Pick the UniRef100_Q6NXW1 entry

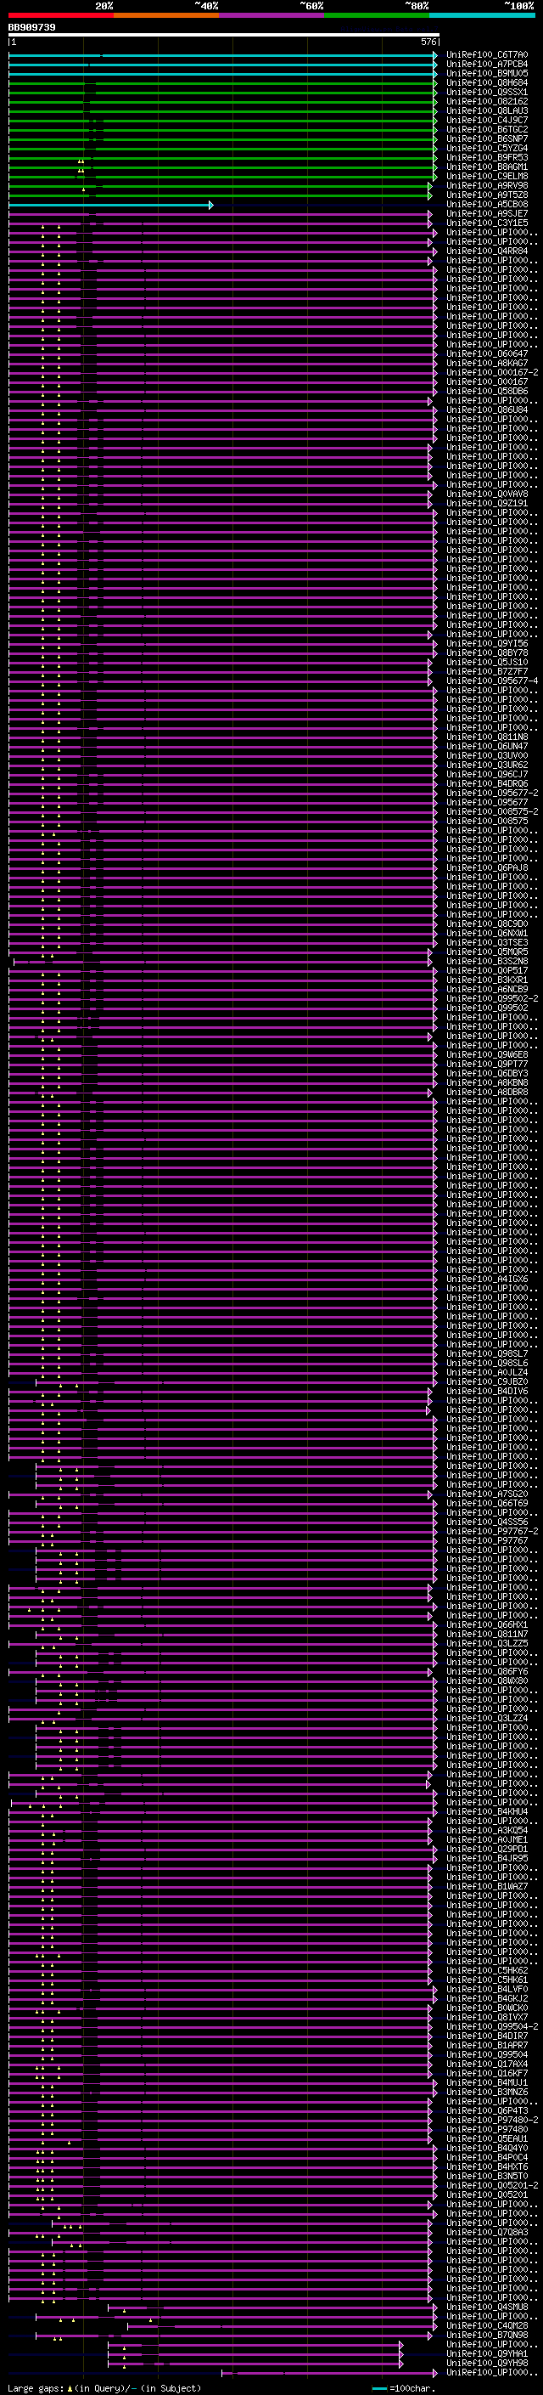(x=486, y=934)
